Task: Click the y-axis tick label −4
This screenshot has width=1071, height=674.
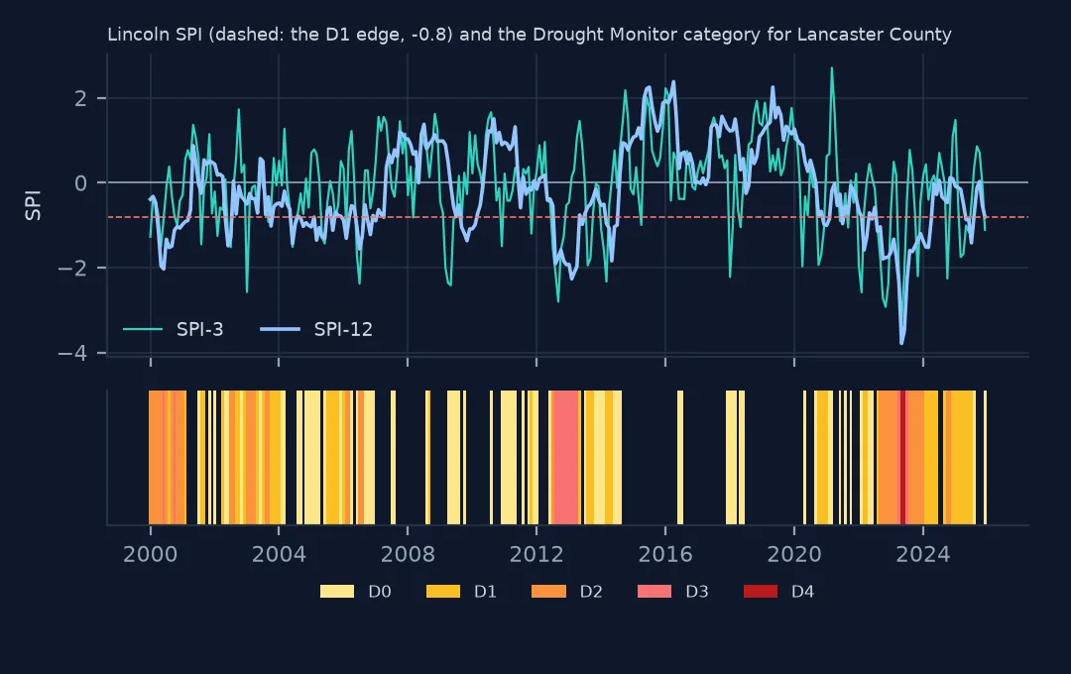Action: [x=72, y=353]
